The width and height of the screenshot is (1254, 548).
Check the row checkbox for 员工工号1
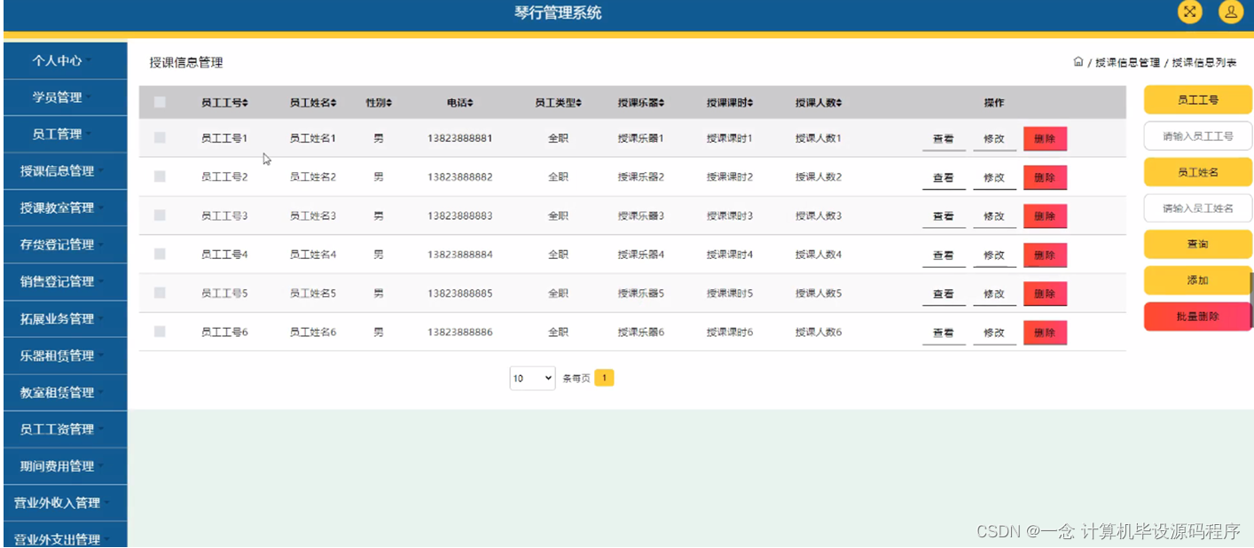click(160, 137)
